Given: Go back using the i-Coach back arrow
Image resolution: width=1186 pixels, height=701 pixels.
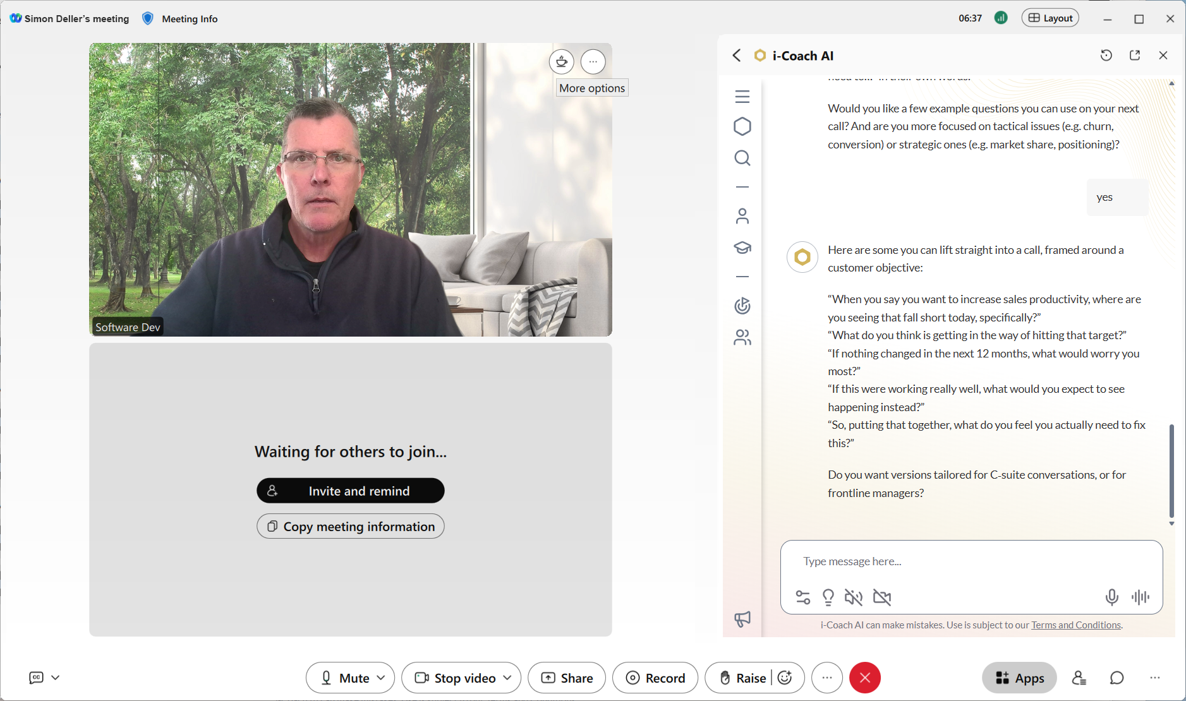Looking at the screenshot, I should coord(737,56).
